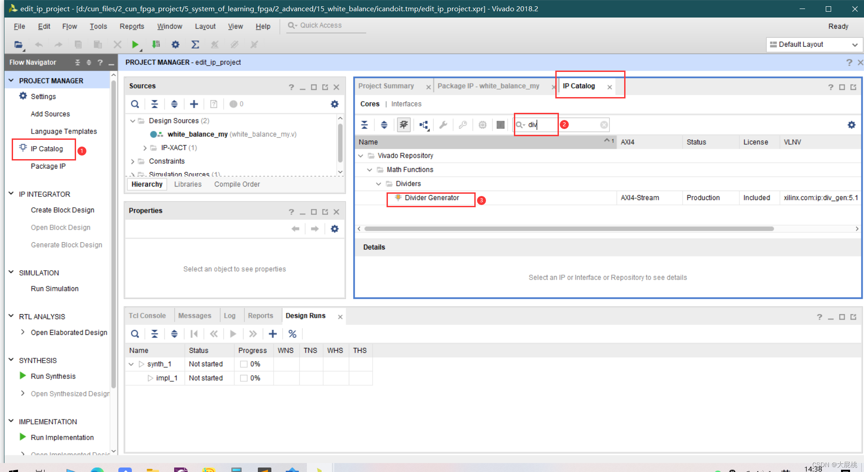The width and height of the screenshot is (864, 472).
Task: Switch to Messages tab
Action: 194,316
